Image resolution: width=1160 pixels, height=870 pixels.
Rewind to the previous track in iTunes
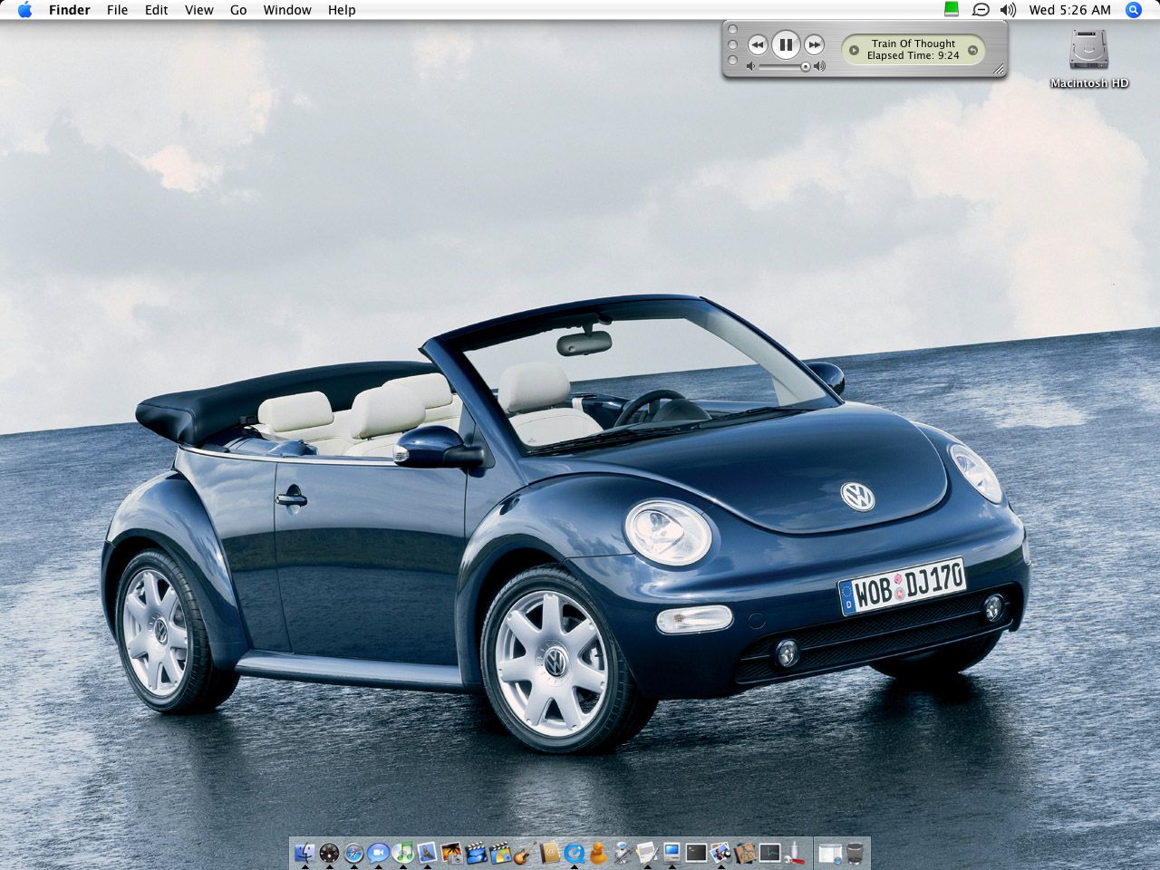click(x=758, y=44)
